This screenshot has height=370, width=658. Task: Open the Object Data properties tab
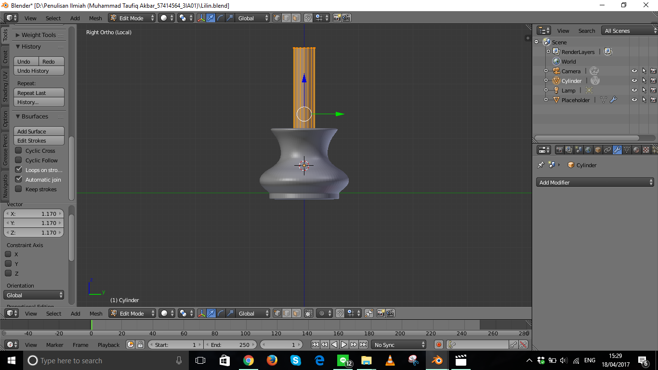pos(627,150)
